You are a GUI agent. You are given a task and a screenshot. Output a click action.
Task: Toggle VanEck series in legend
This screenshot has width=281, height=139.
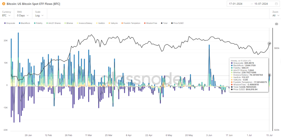pyautogui.click(x=100, y=23)
